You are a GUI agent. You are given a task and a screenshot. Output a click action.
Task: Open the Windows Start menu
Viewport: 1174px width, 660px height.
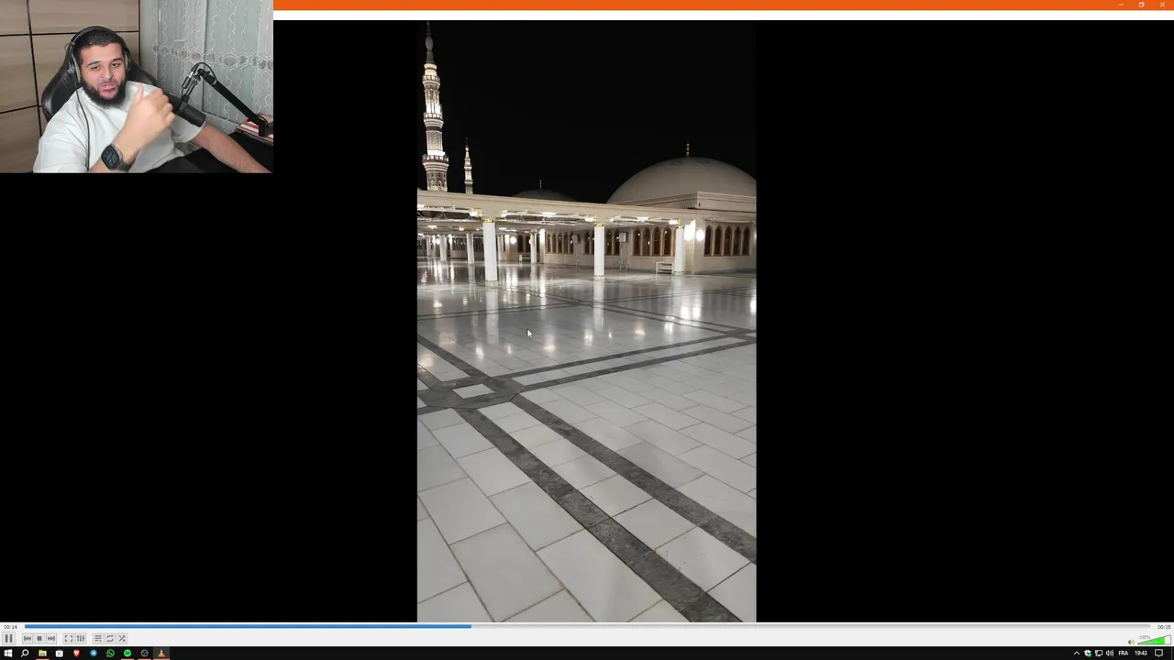click(8, 653)
